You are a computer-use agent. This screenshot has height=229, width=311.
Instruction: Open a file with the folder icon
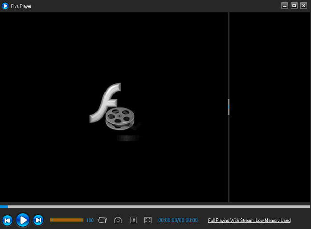[102, 220]
